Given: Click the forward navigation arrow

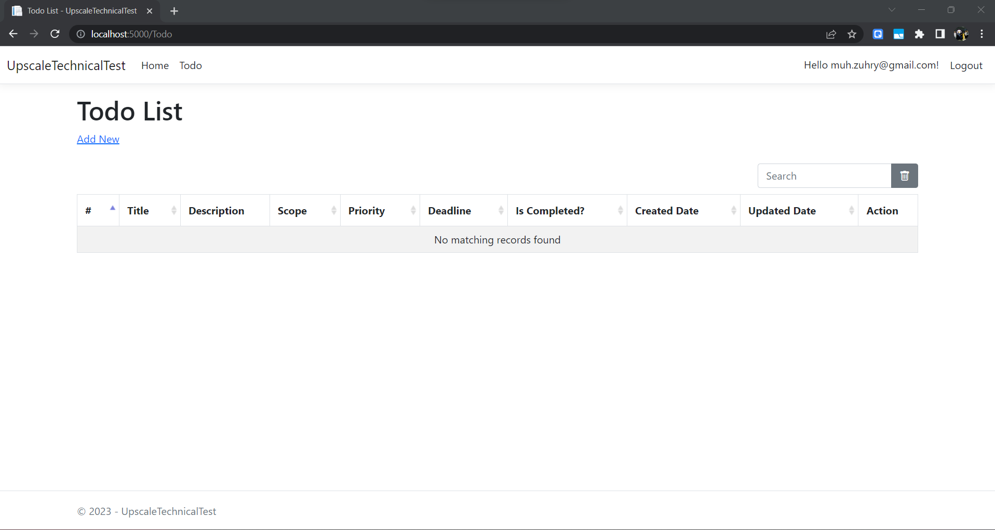Looking at the screenshot, I should click(34, 34).
